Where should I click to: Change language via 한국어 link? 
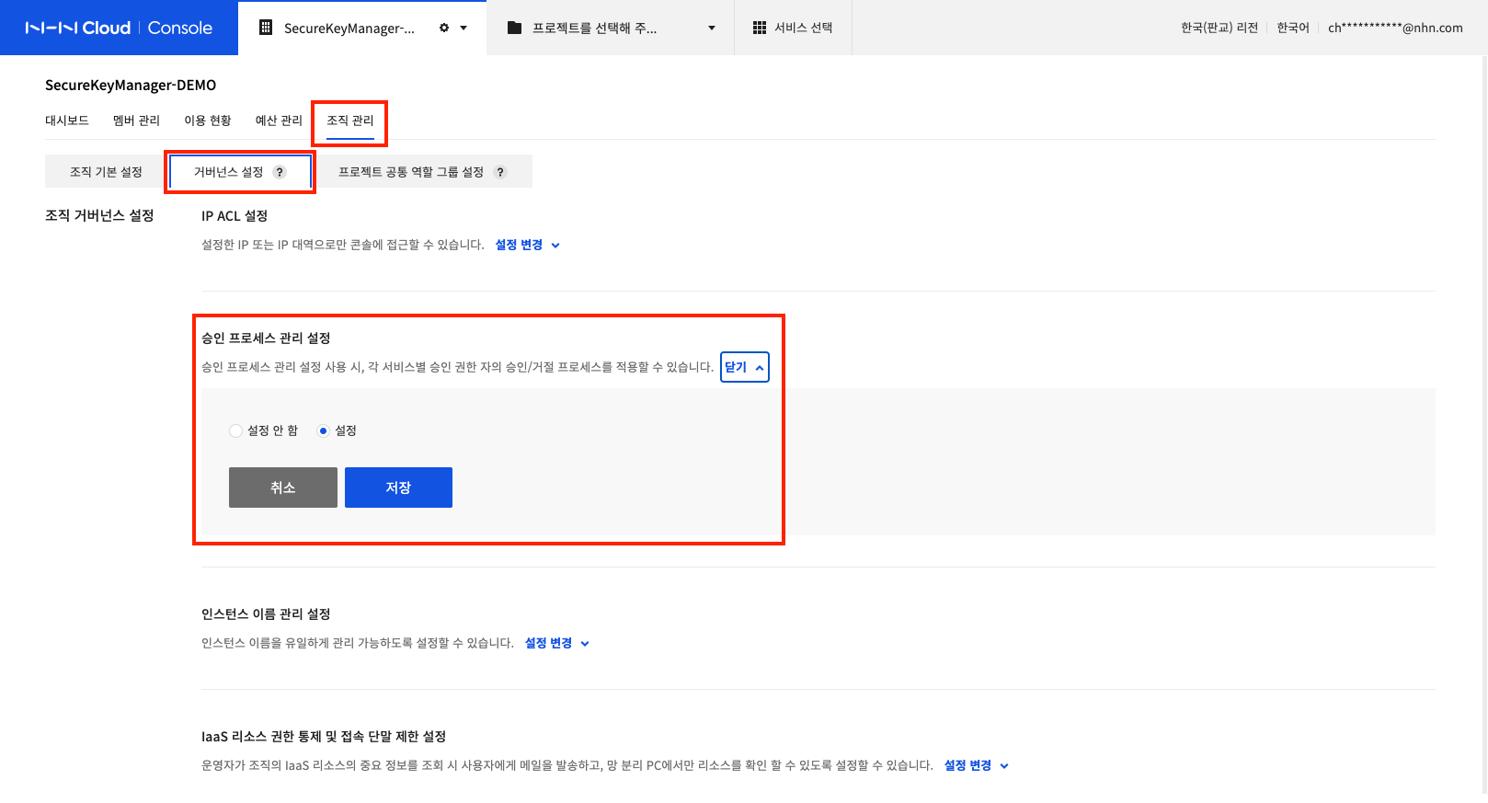tap(1292, 28)
